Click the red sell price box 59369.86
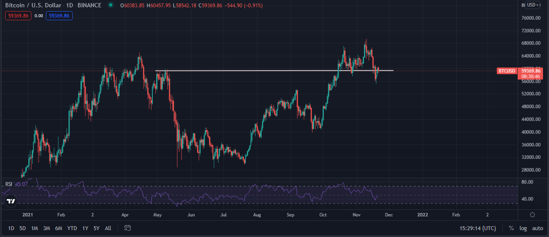This screenshot has width=549, height=237. [18, 15]
